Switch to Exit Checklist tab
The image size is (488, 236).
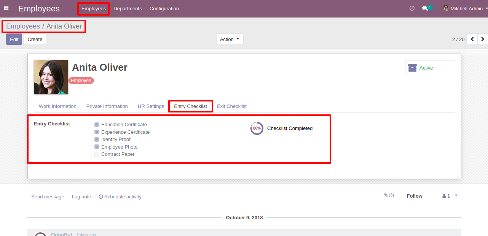(x=232, y=106)
